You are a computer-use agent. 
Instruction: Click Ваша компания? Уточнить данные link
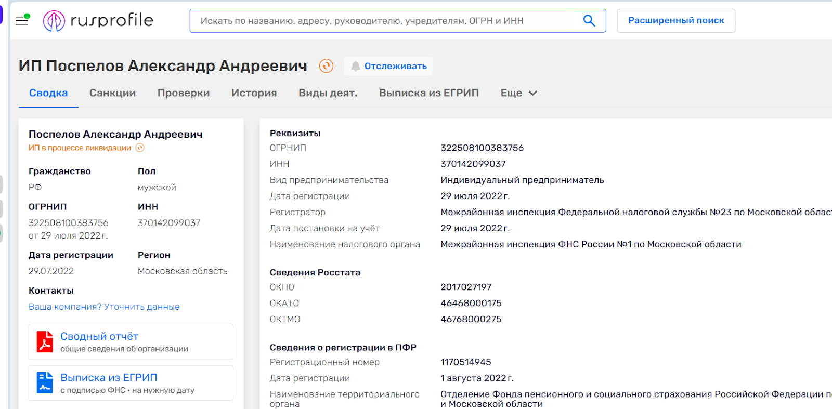tap(104, 307)
